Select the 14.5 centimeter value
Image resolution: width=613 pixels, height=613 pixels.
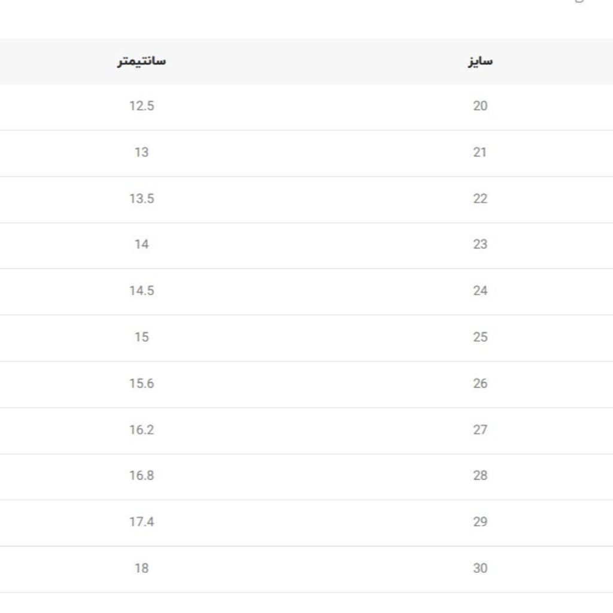coord(141,291)
